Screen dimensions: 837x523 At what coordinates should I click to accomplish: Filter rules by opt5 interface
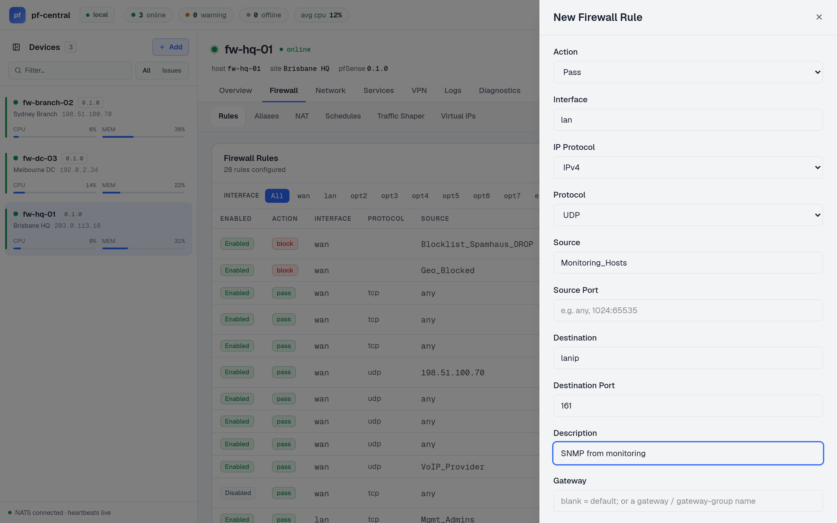click(451, 196)
